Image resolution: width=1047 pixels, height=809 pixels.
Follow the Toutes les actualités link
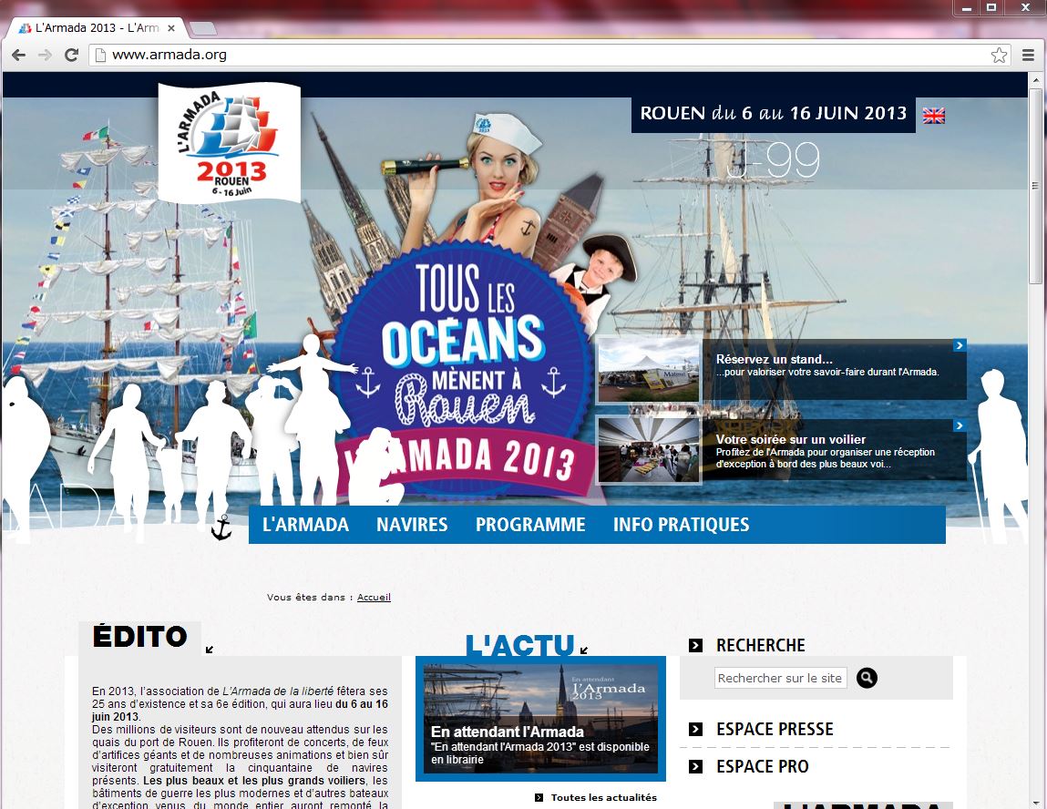(x=603, y=797)
